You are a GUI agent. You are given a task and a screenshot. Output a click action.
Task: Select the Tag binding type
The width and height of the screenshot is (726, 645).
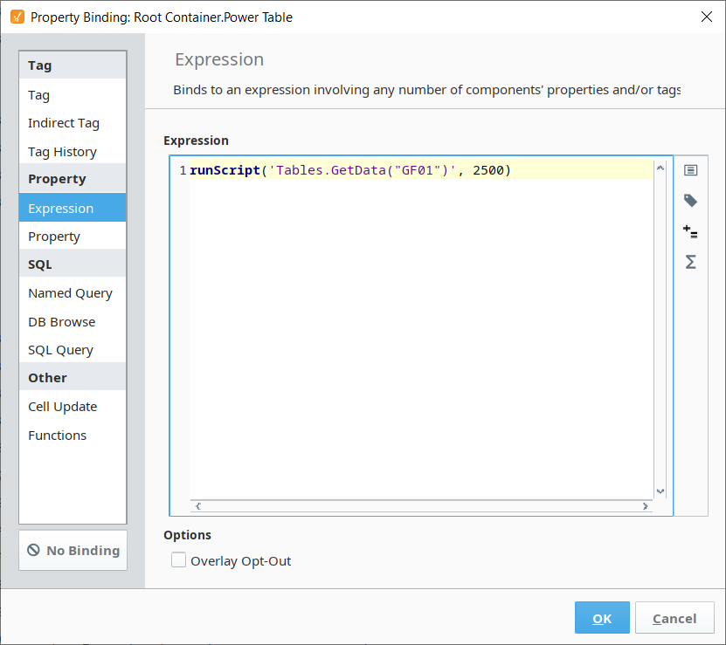tap(39, 95)
